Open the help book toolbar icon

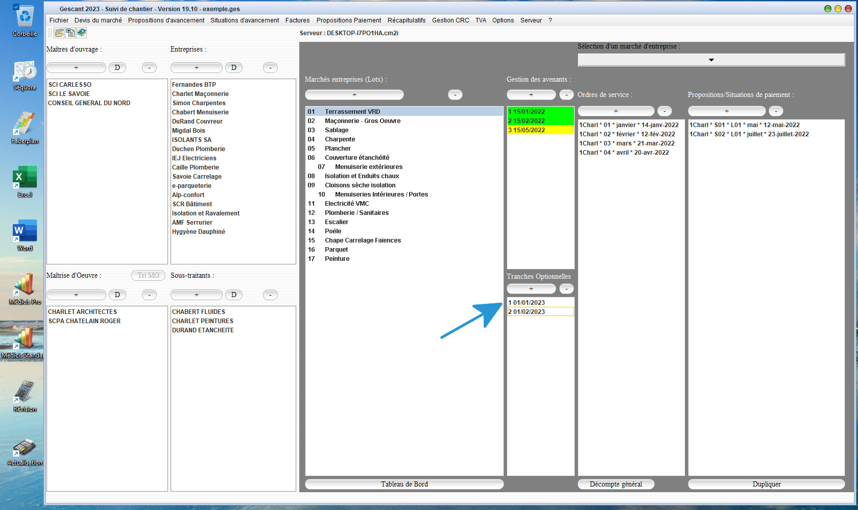tap(82, 33)
